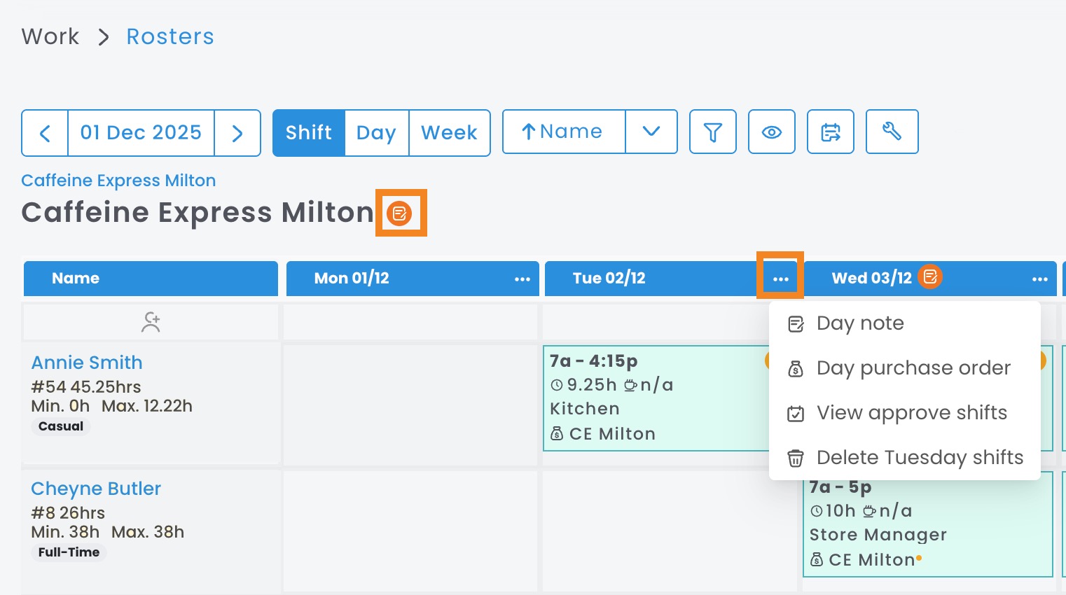Switch to Shift view
The height and width of the screenshot is (595, 1066).
pyautogui.click(x=309, y=133)
